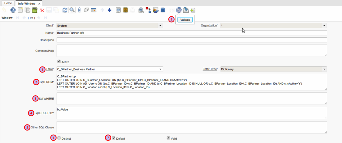Click the Help question mark icon

[x=13, y=10]
